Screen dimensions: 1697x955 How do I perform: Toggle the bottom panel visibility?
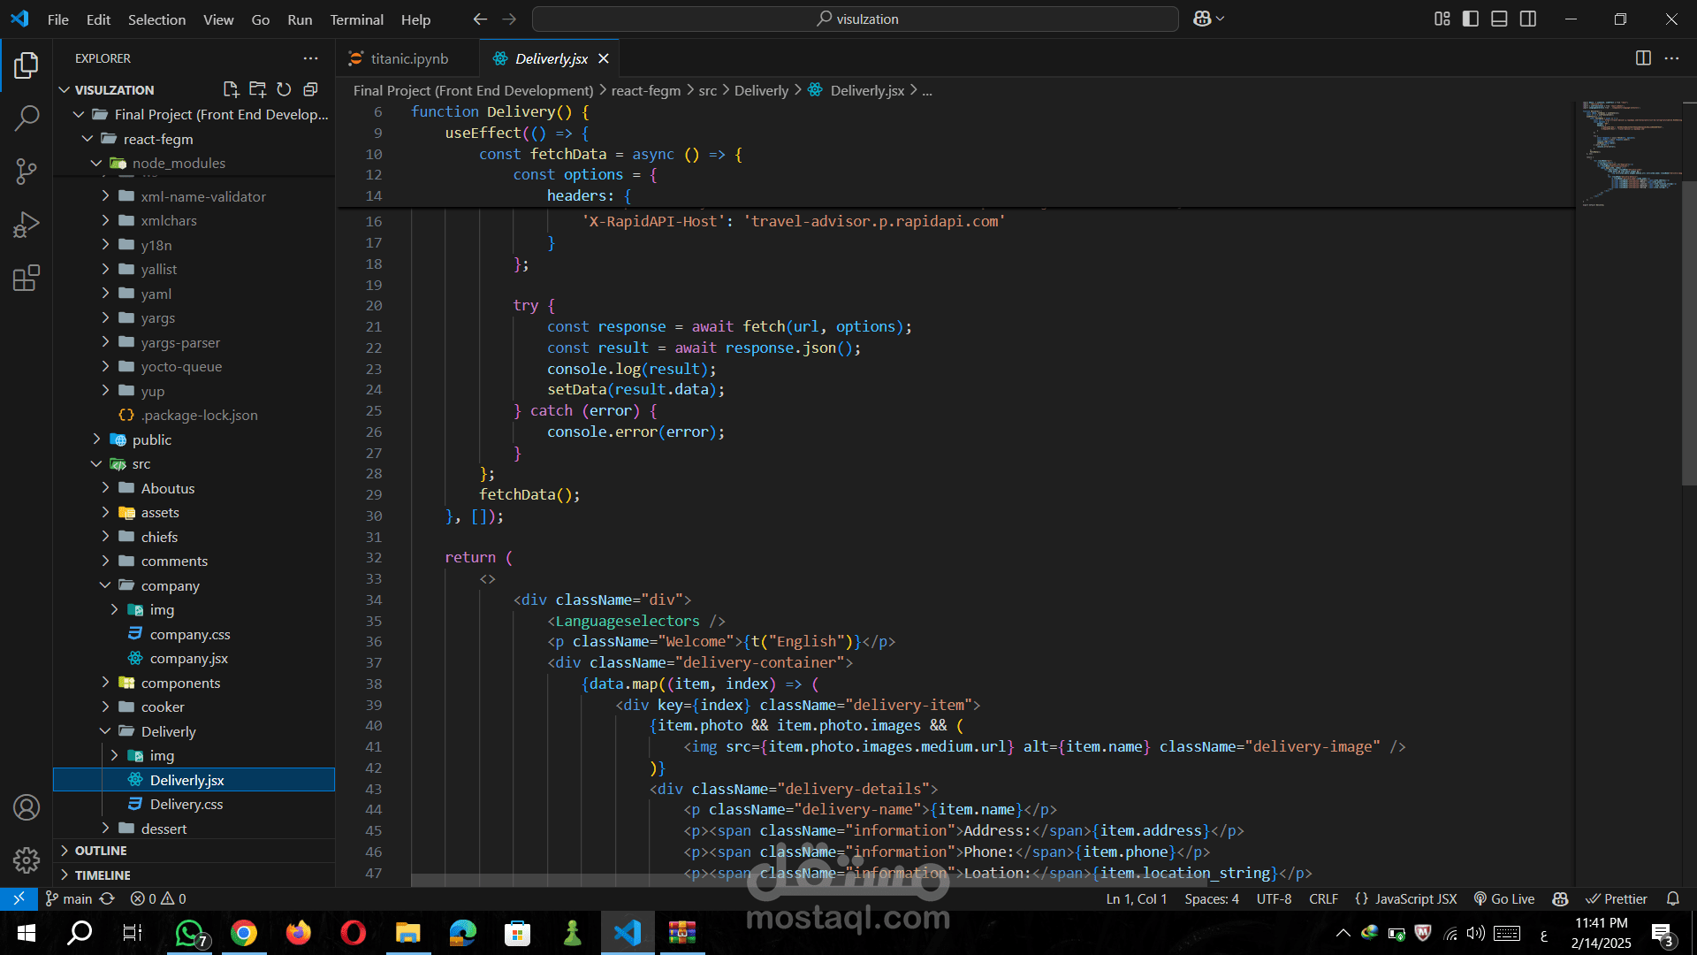(1499, 19)
